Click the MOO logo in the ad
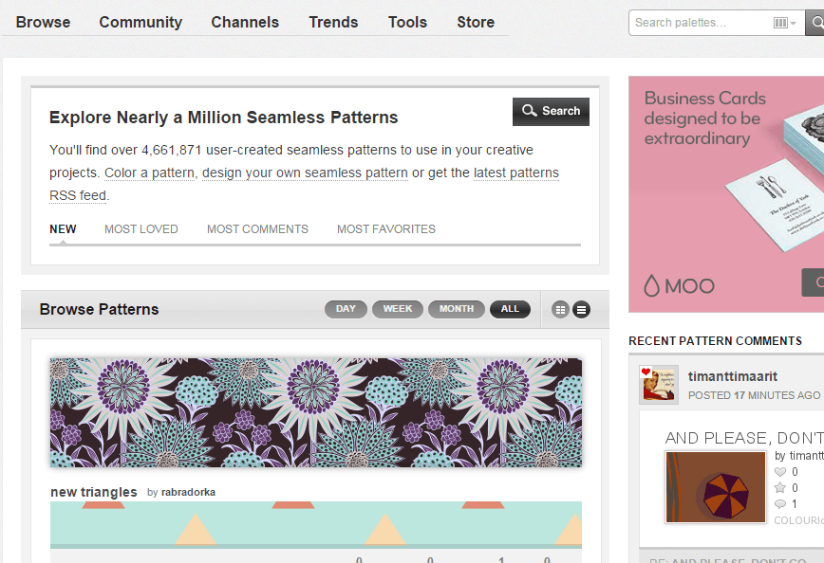The height and width of the screenshot is (563, 824). click(x=679, y=285)
